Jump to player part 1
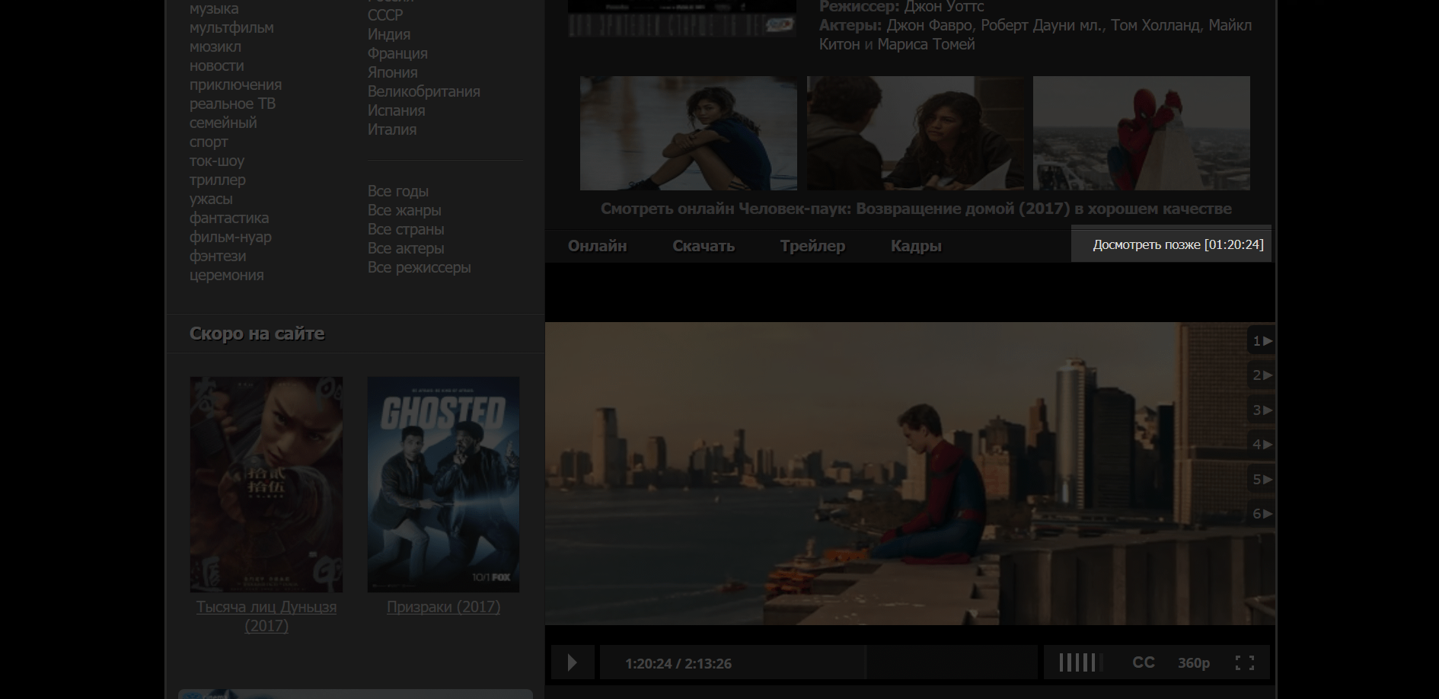This screenshot has width=1439, height=699. tap(1262, 341)
